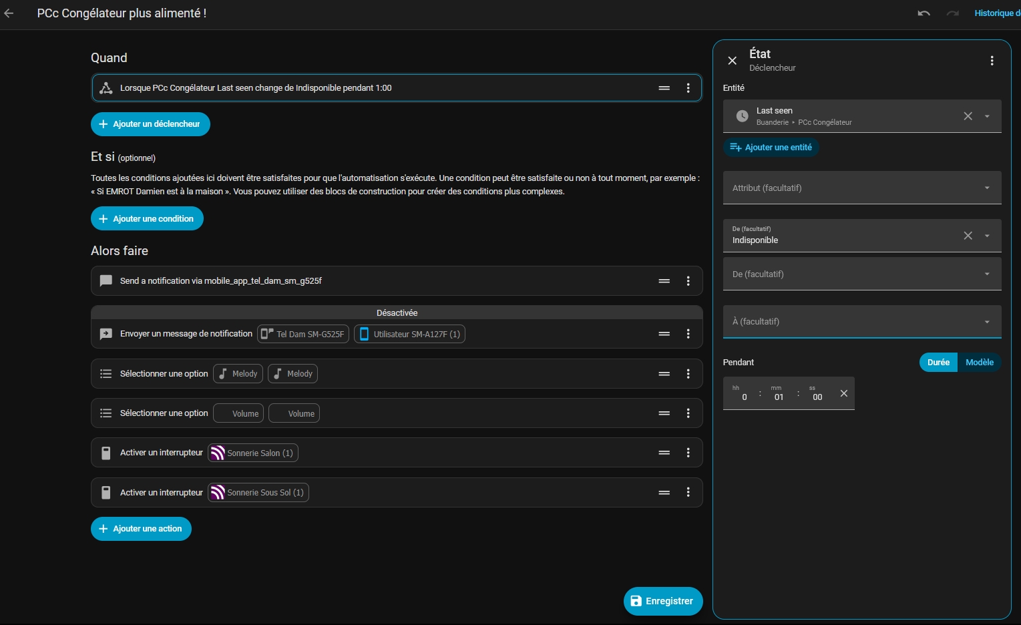1021x625 pixels.
Task: Open three-dot menu of État trigger panel
Action: click(992, 61)
